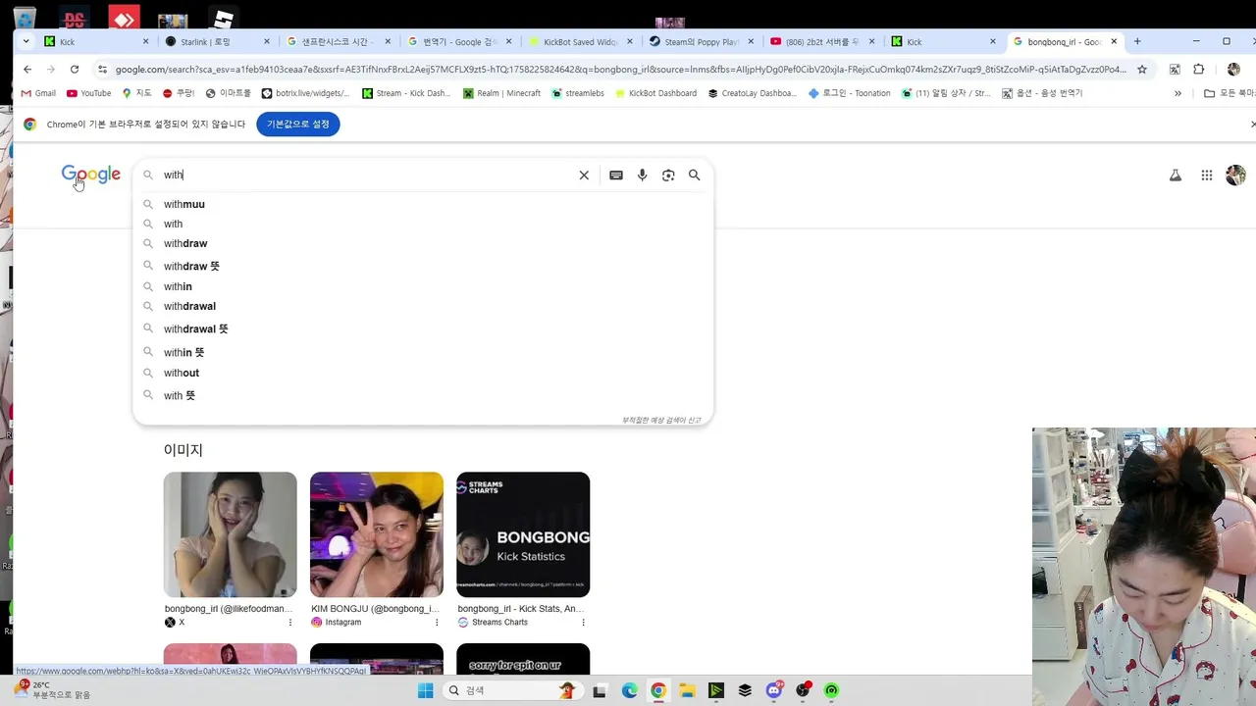
Task: Open the bongbong_irl X image thumbnail
Action: pos(230,534)
